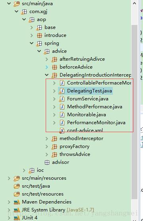
Task: Click the methodInterceptor package icon
Action: point(54,139)
